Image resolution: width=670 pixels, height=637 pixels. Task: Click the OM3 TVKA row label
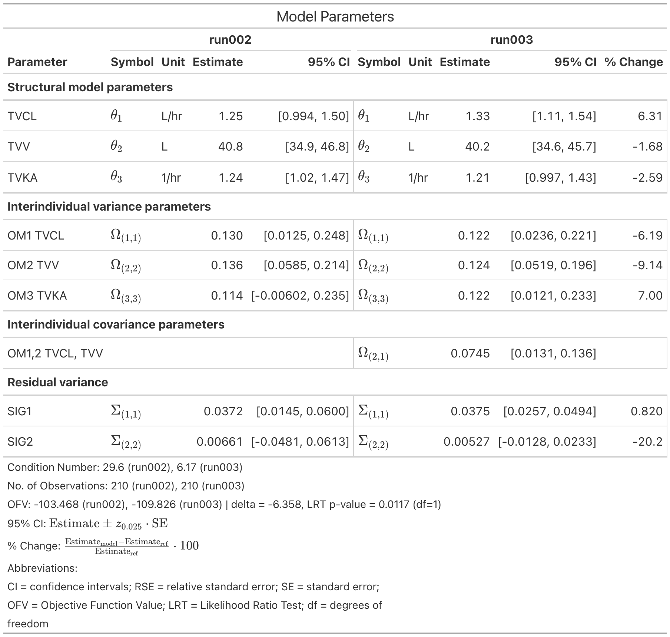pyautogui.click(x=37, y=296)
